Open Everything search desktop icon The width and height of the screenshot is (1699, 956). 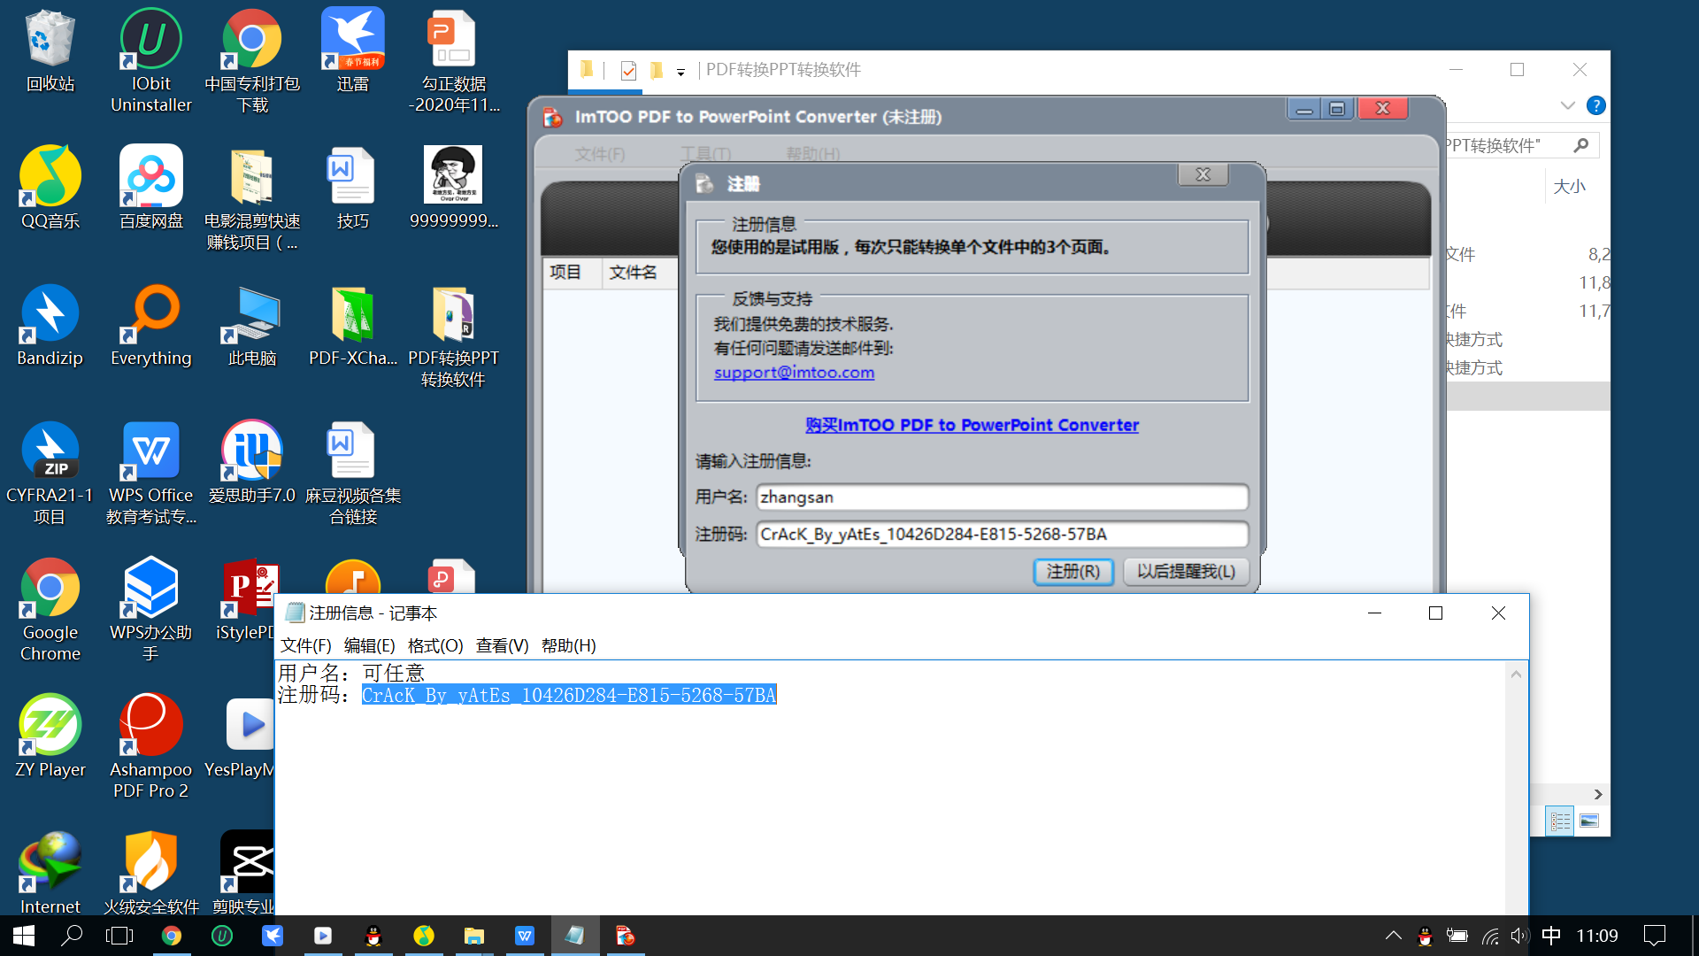[x=150, y=325]
